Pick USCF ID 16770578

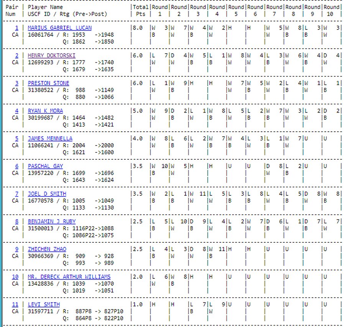coord(41,201)
